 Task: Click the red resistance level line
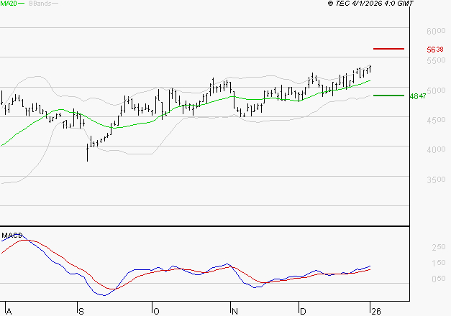(388, 49)
